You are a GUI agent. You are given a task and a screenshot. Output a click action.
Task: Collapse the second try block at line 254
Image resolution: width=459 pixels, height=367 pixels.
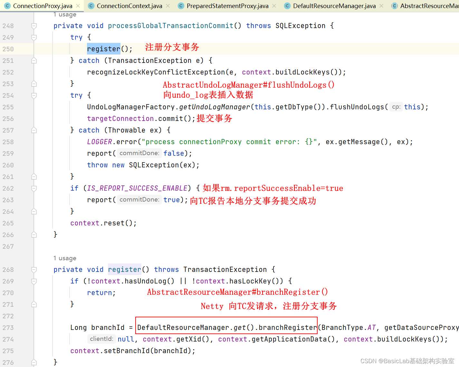[x=34, y=95]
